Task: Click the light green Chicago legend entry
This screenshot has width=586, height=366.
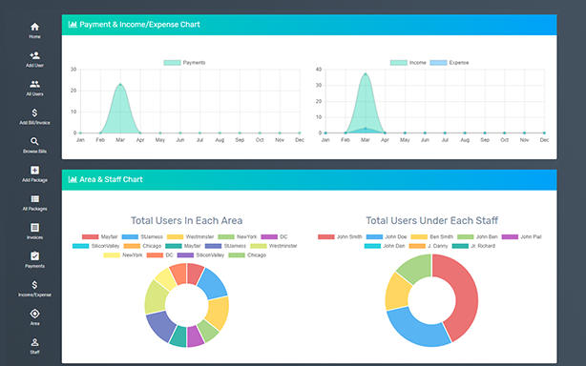Action: pyautogui.click(x=247, y=255)
